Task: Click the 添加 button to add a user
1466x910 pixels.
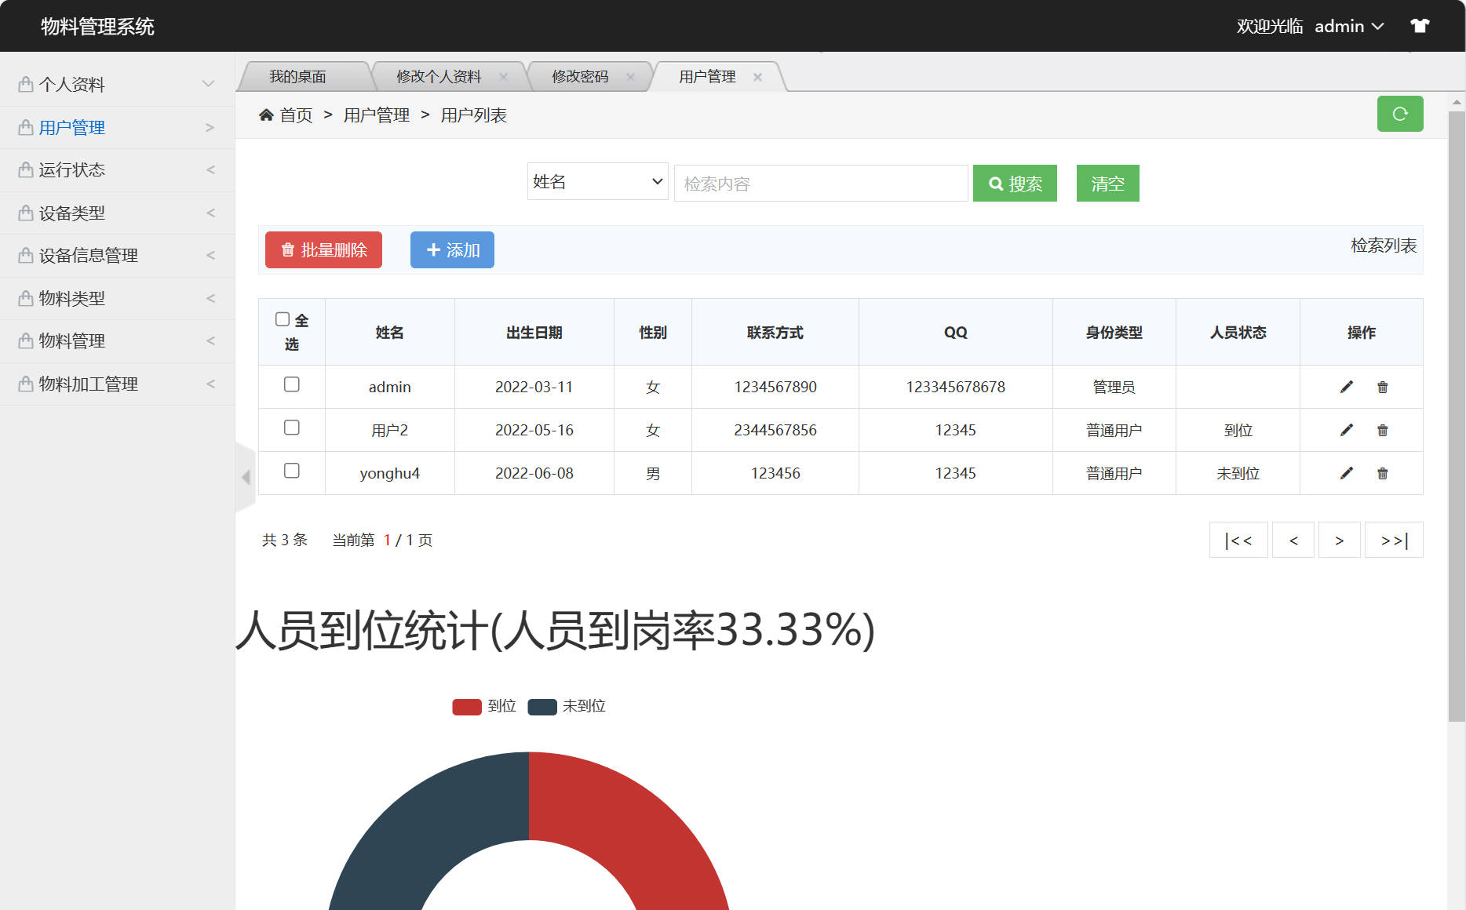Action: pyautogui.click(x=451, y=249)
